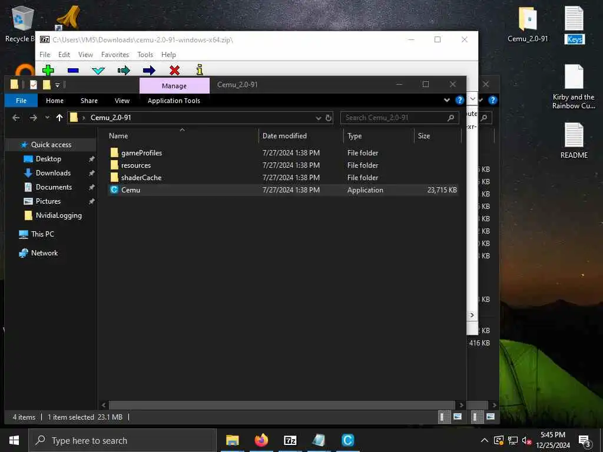The width and height of the screenshot is (603, 452).
Task: Open the Edit menu in 7-Zip window
Action: point(64,55)
